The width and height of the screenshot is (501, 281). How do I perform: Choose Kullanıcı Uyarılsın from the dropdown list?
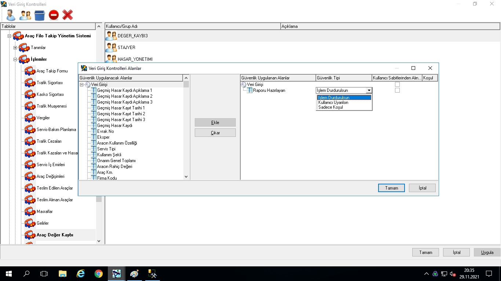click(333, 102)
